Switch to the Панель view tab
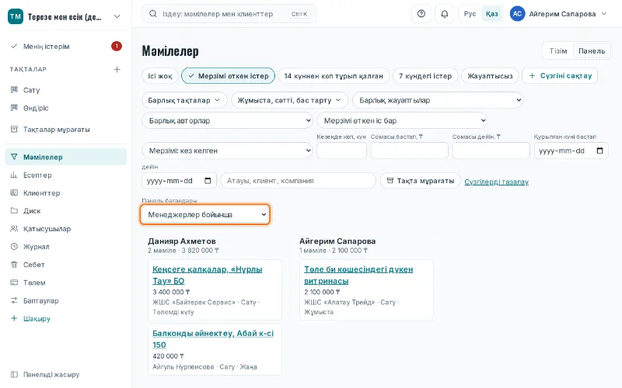 592,50
